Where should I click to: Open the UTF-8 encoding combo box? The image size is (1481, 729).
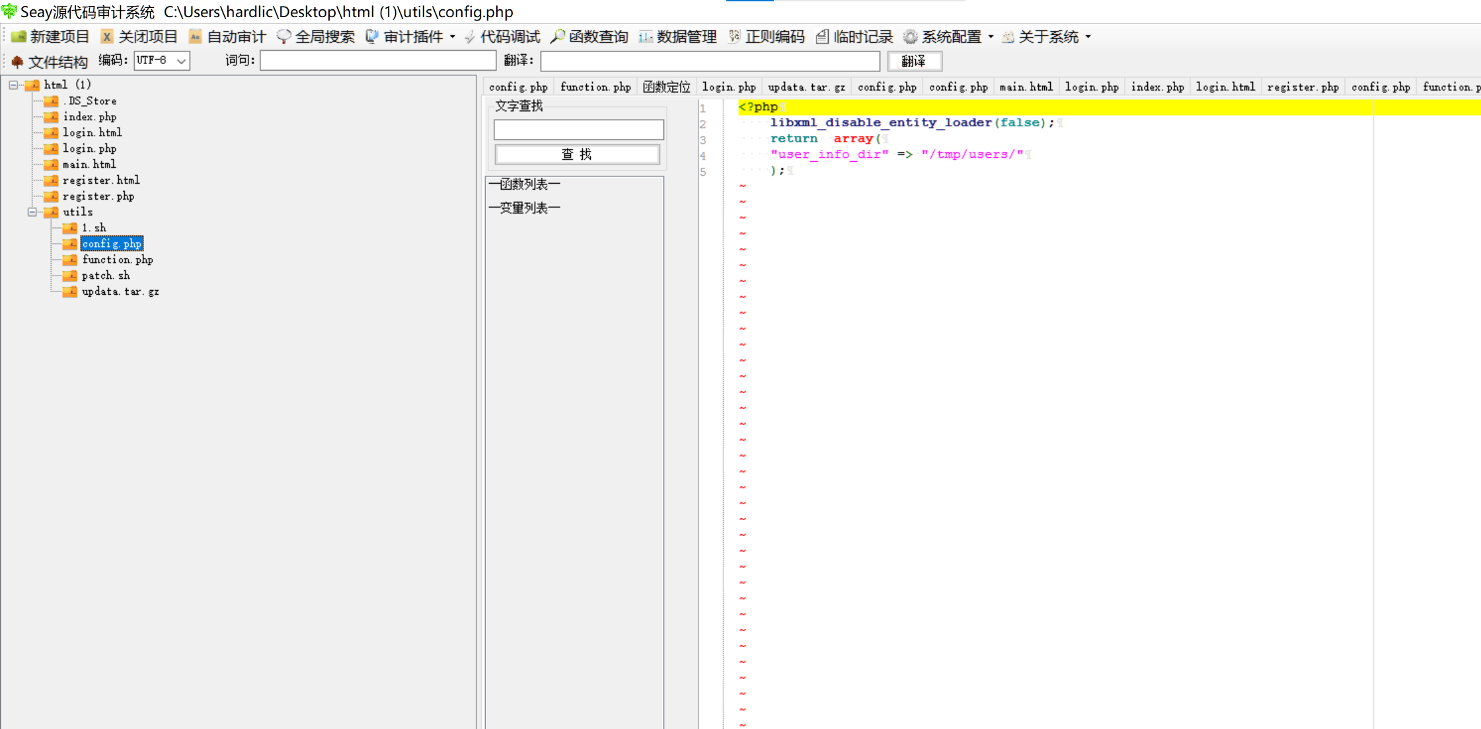click(x=180, y=61)
